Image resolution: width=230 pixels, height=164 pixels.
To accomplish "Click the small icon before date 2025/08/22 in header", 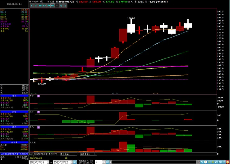I will [57, 2].
